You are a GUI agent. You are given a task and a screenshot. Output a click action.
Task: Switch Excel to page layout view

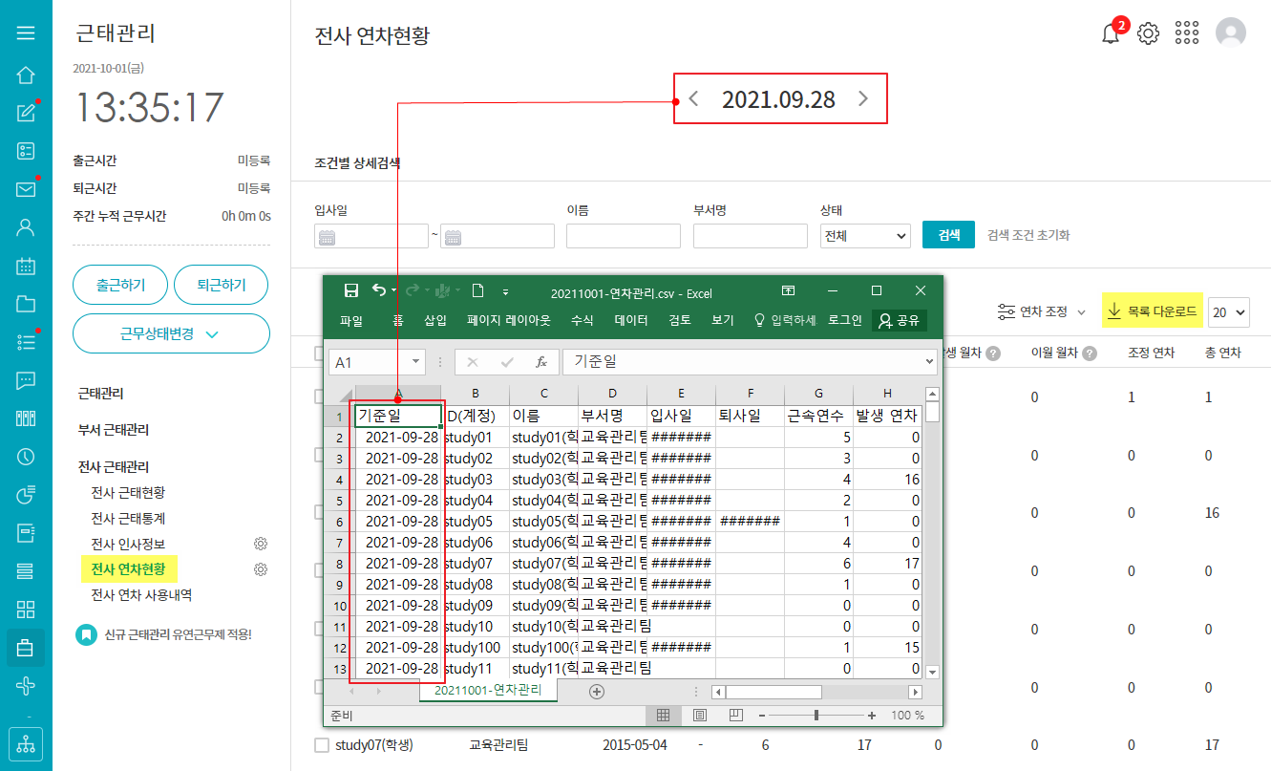click(x=700, y=716)
